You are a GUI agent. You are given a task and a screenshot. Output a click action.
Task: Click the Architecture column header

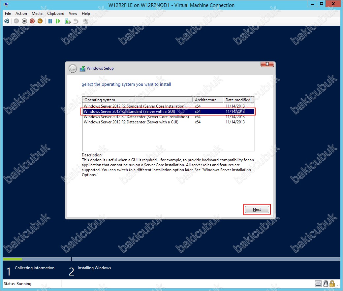point(208,100)
